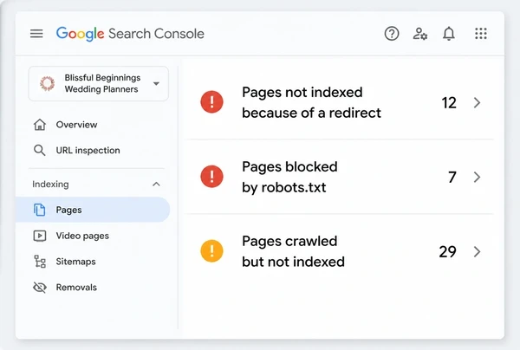
Task: Expand redirect issue row chevron
Action: click(x=477, y=102)
